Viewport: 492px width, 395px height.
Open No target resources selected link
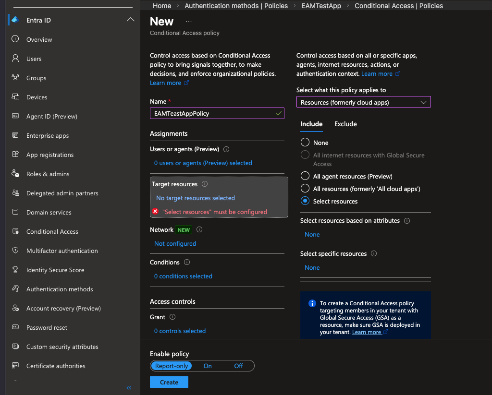pyautogui.click(x=196, y=198)
